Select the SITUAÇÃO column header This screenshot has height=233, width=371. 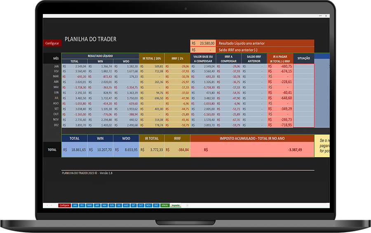point(303,58)
